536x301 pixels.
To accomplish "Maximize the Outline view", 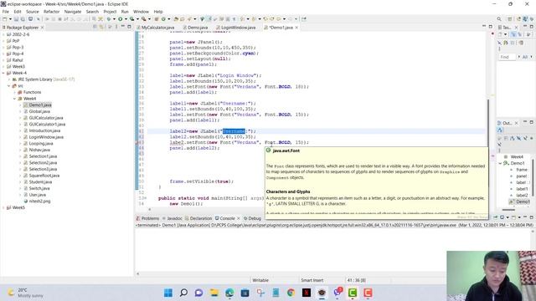I will 532,123.
